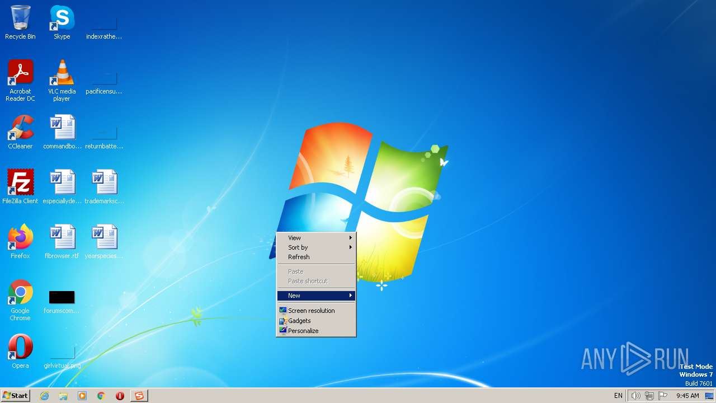Select the Skype desktop shortcut
Screen dimensions: 716x403
click(62, 22)
